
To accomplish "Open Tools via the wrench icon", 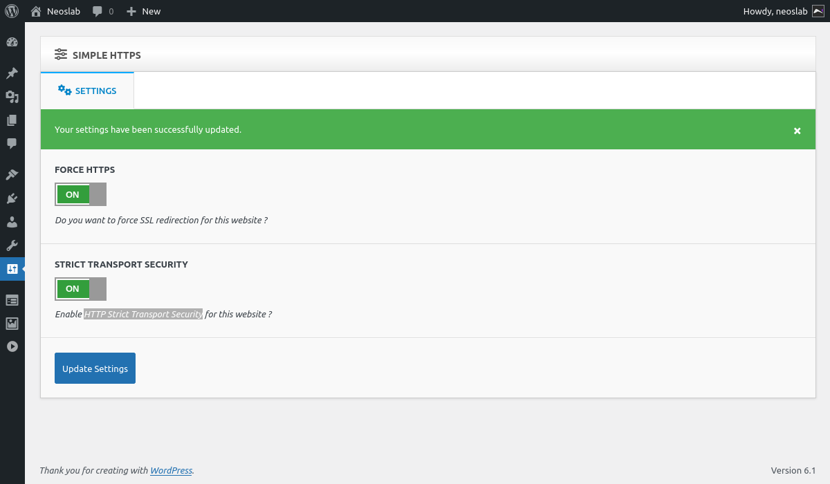I will [x=12, y=245].
